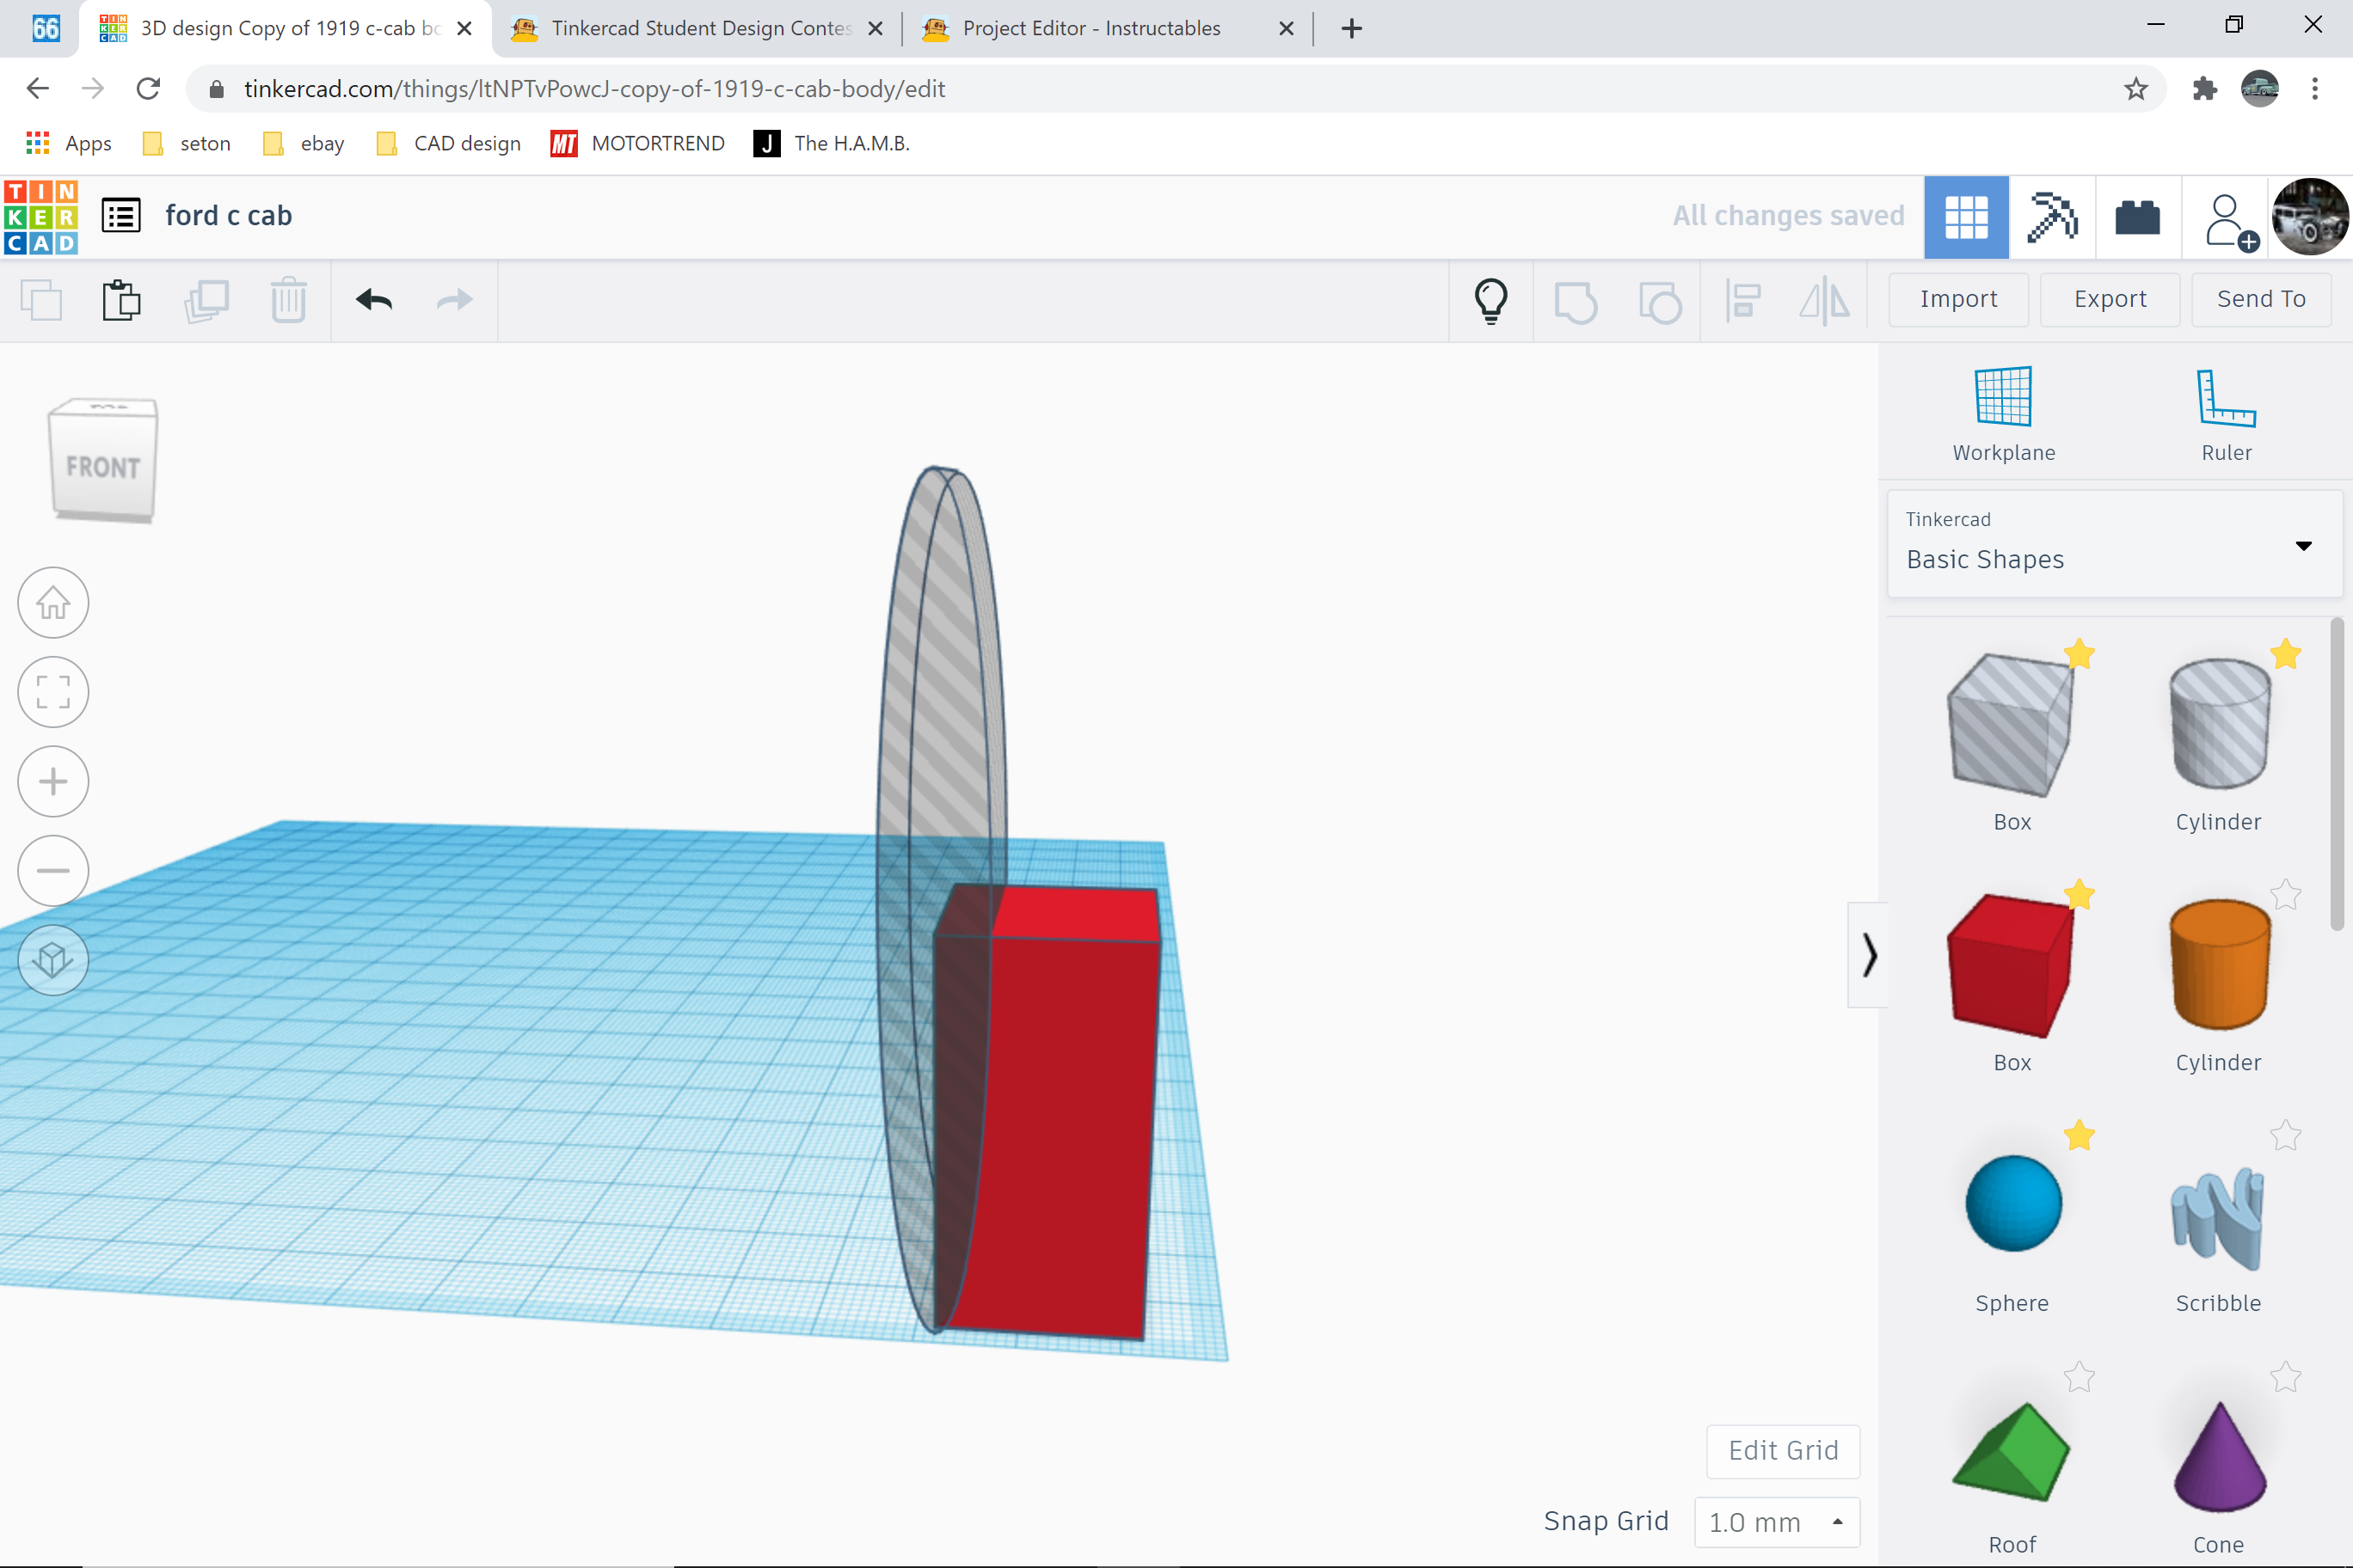Click the Home/reset view icon
2353x1568 pixels.
tap(54, 602)
